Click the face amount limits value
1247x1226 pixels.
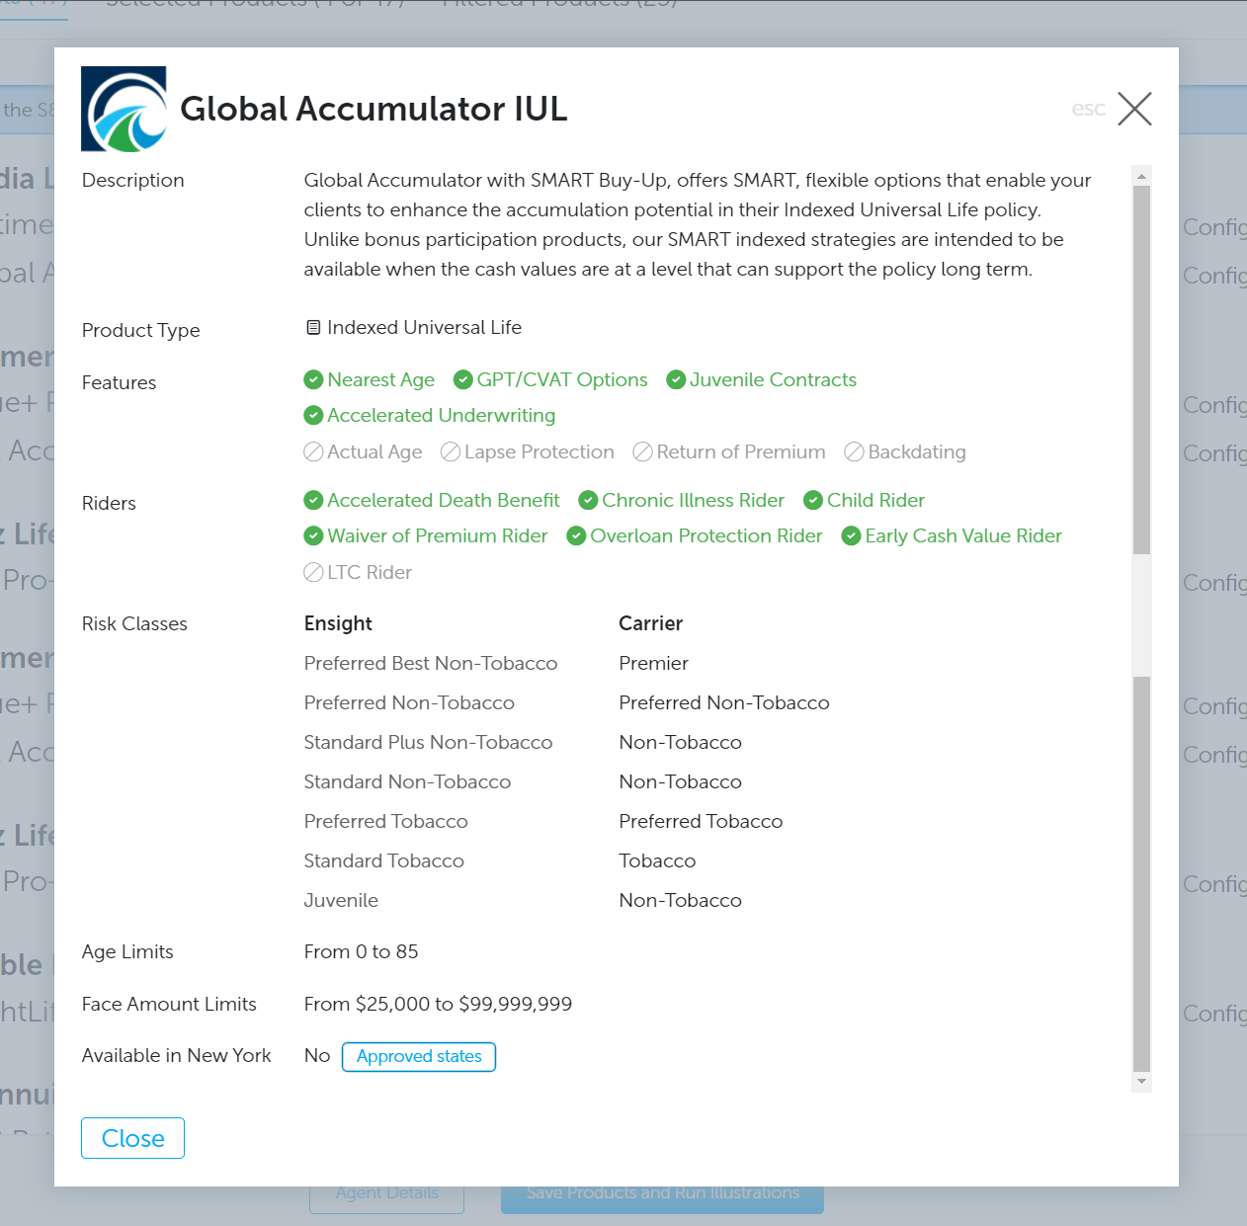pyautogui.click(x=438, y=1004)
